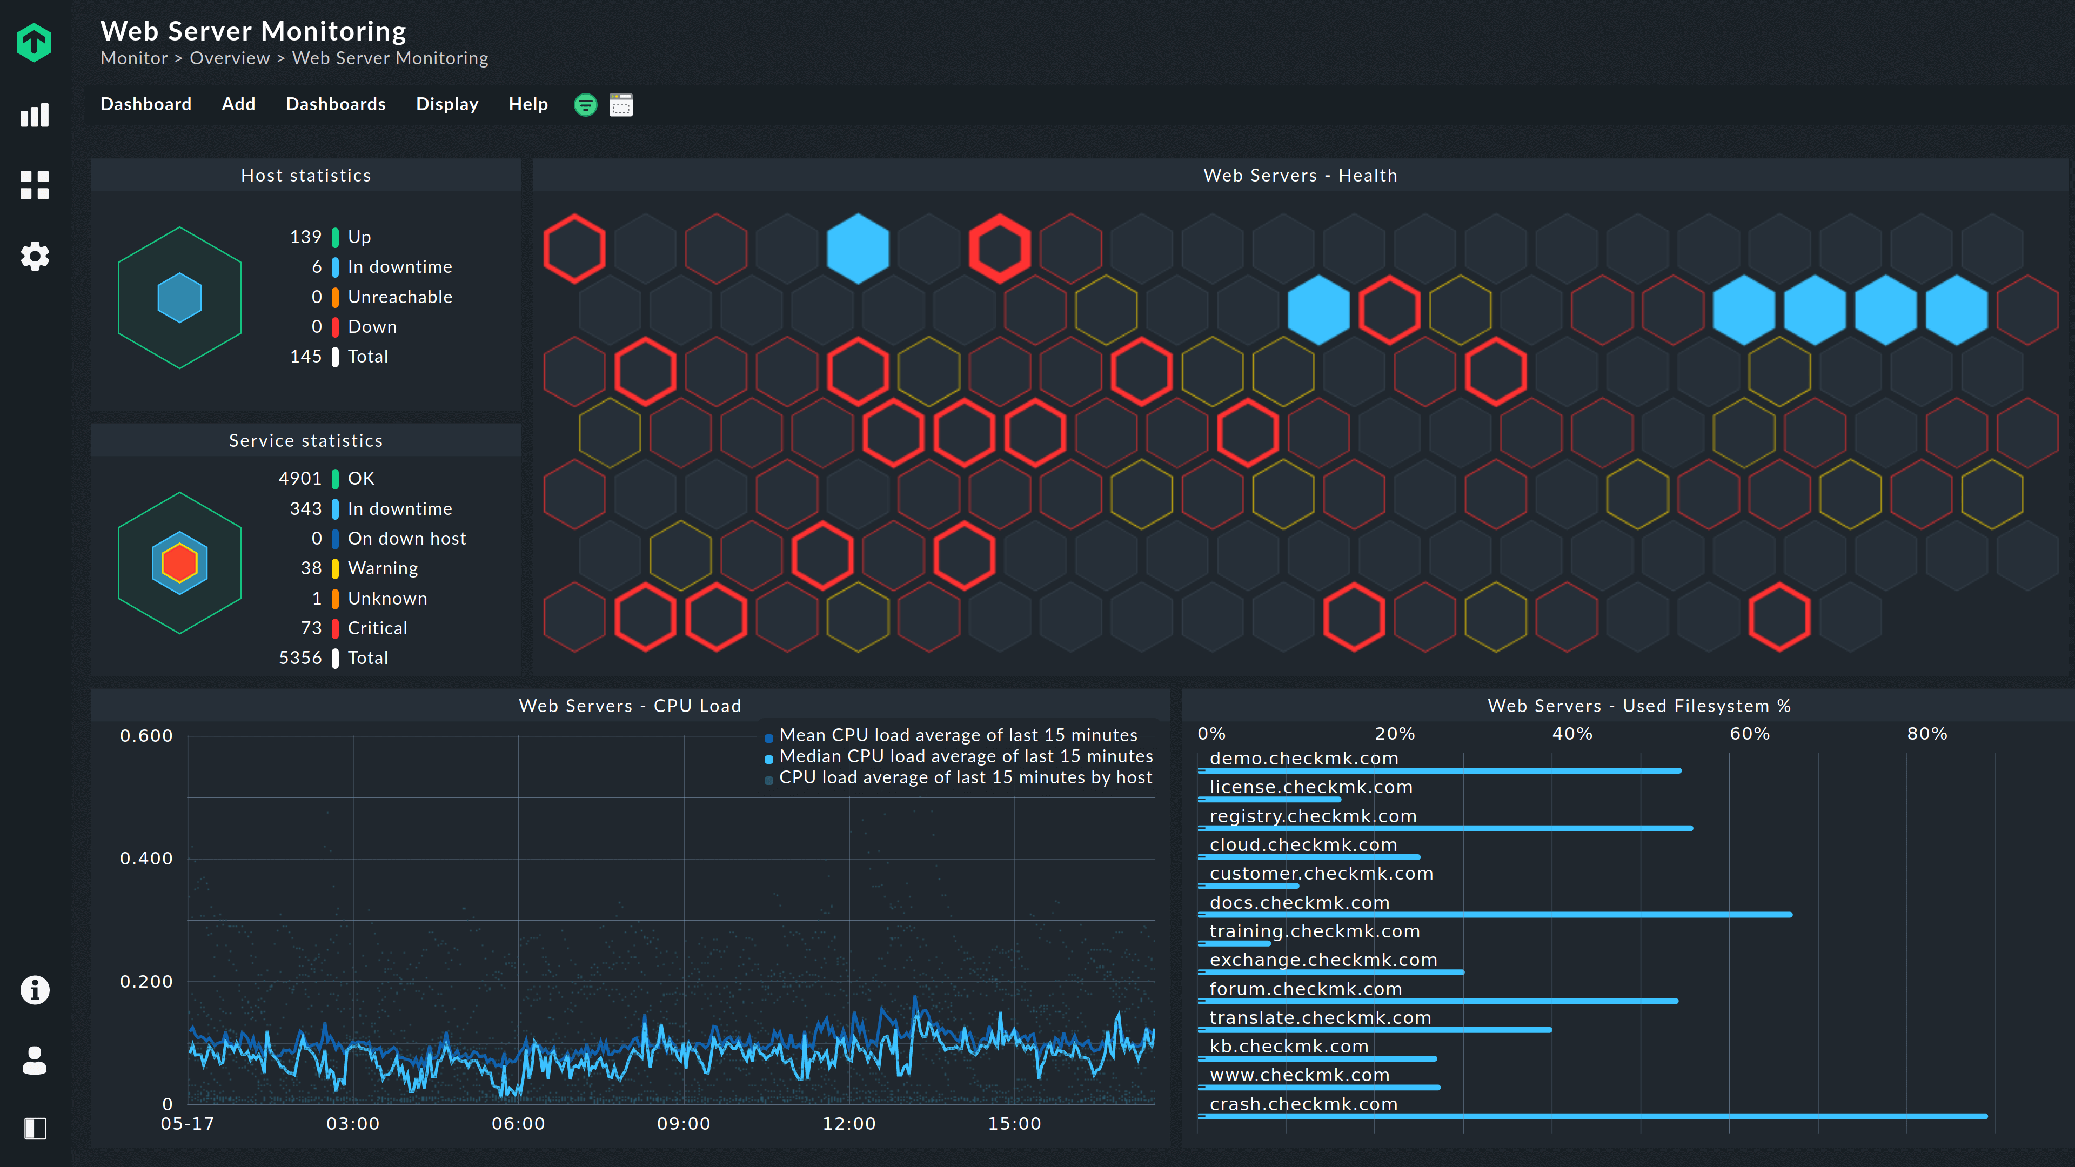The height and width of the screenshot is (1167, 2075).
Task: Click the dashboard layout edit icon
Action: coord(621,105)
